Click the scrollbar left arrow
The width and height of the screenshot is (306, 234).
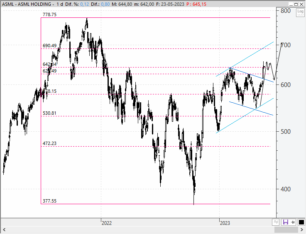point(4,230)
